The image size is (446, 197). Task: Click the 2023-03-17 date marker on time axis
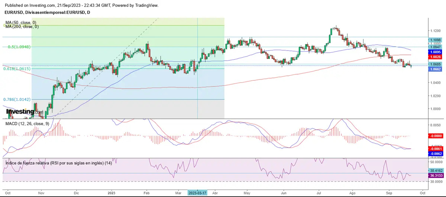197,193
